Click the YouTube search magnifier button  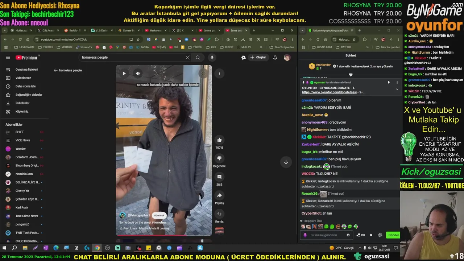click(x=198, y=57)
